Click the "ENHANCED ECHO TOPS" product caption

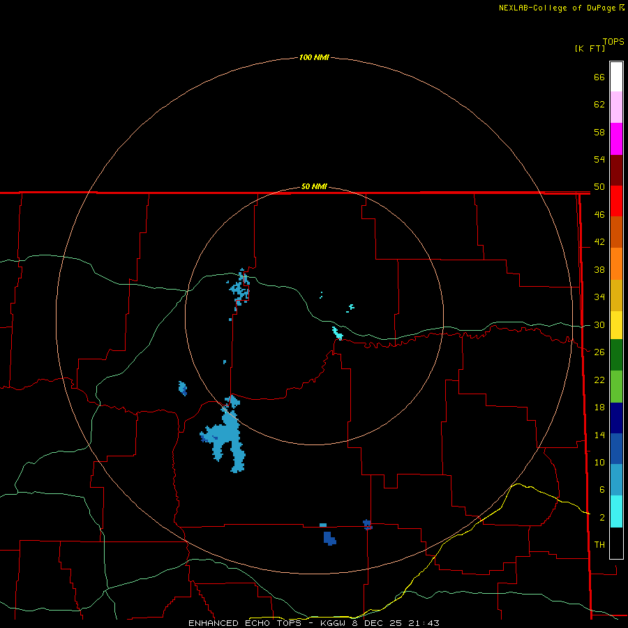tap(245, 623)
